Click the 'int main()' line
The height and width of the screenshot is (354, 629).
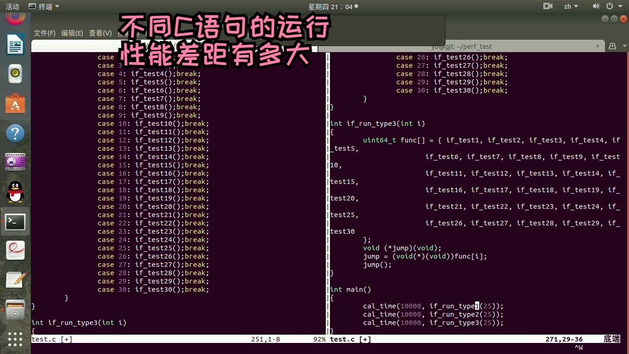tap(351, 289)
